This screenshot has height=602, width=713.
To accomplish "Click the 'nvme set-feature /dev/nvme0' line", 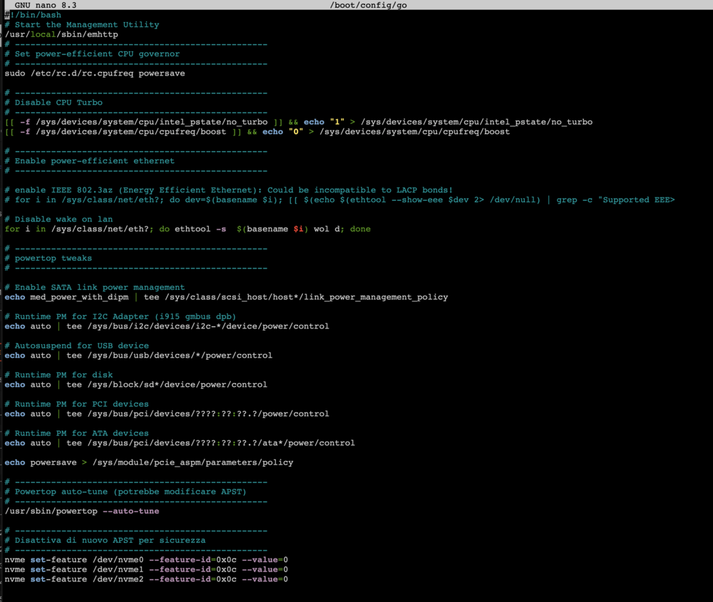I will click(x=146, y=560).
